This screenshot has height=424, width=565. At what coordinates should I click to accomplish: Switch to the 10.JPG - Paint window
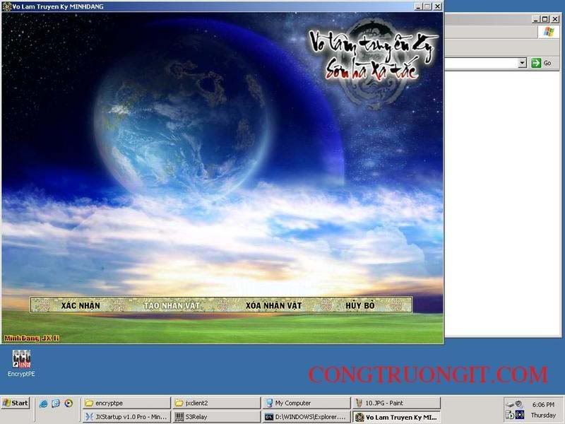(396, 403)
